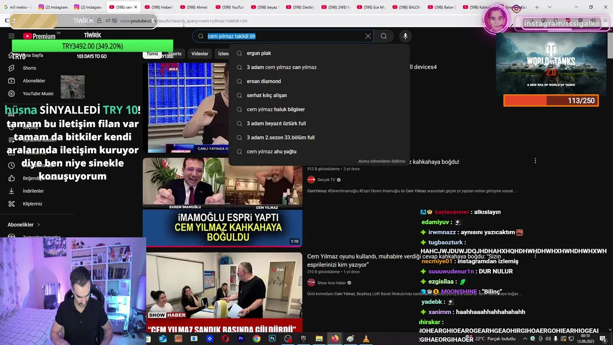Open Epic Games Launcher from the taskbar
Image resolution: width=613 pixels, height=345 pixels.
[x=303, y=339]
